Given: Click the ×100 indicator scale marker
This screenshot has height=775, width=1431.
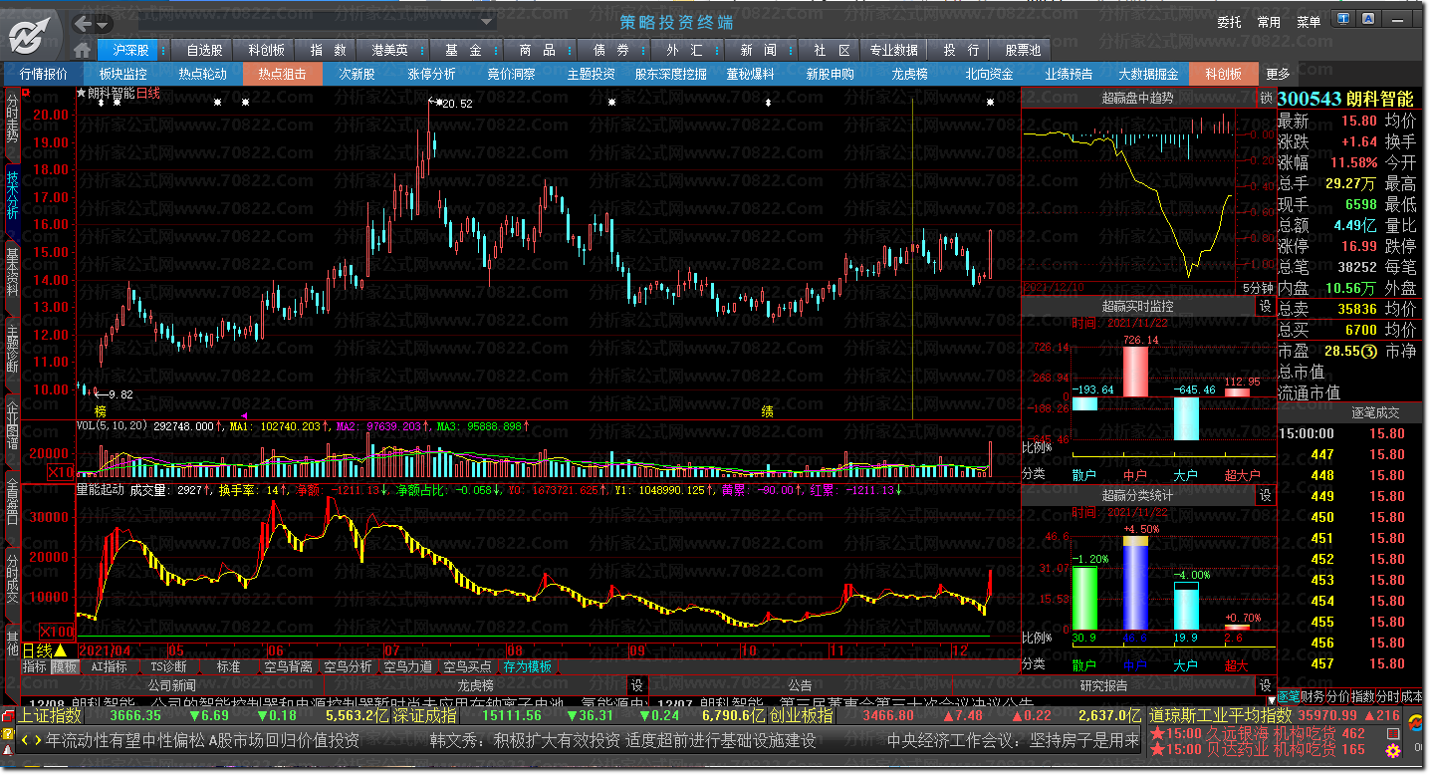Looking at the screenshot, I should click(57, 632).
